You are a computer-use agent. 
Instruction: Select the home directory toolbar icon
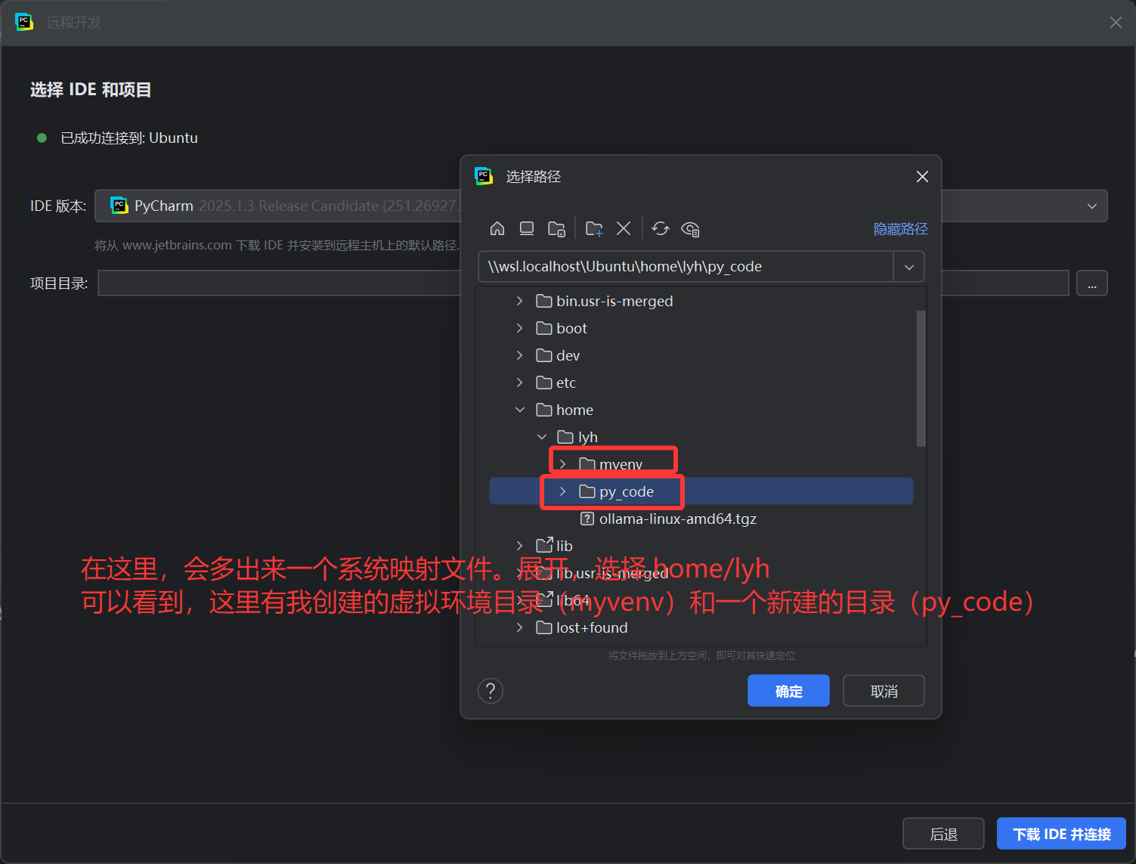[x=497, y=228]
